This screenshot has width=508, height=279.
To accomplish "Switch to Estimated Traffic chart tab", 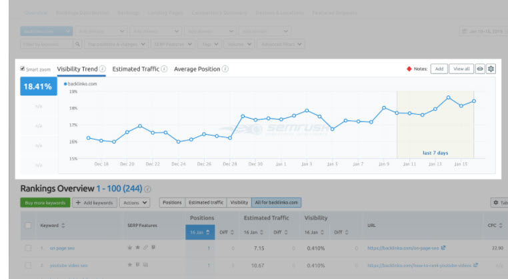I will [x=136, y=69].
